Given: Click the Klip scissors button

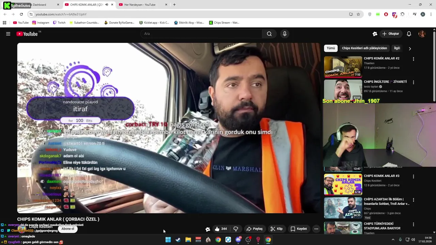Looking at the screenshot, I should pos(276,229).
